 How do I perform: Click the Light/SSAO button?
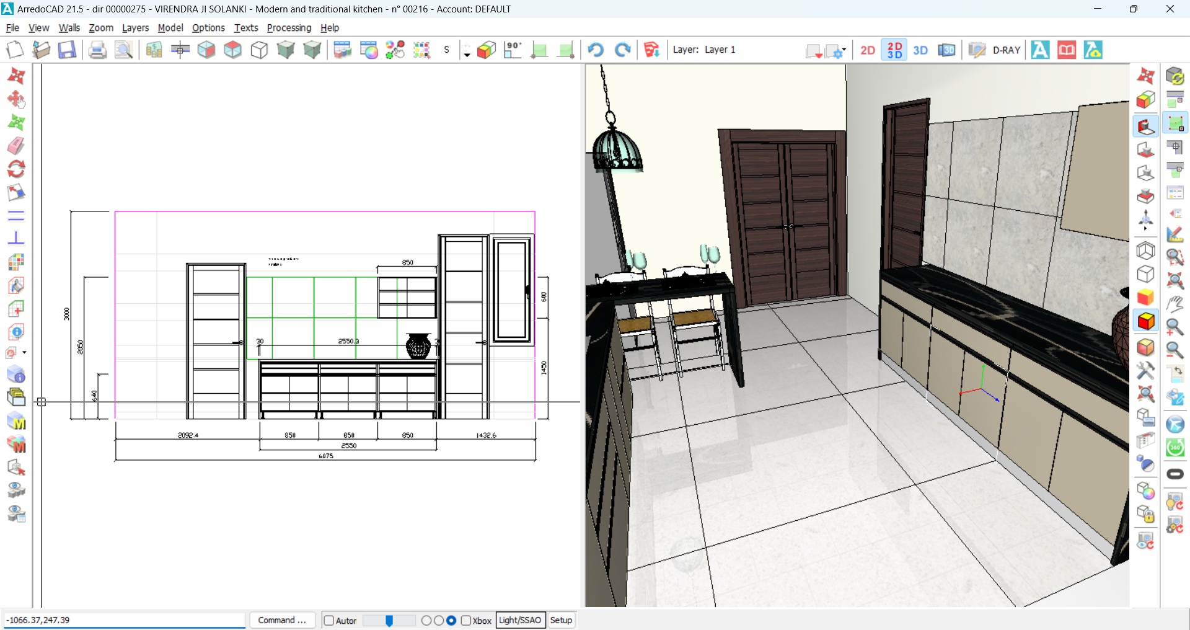[x=520, y=620]
